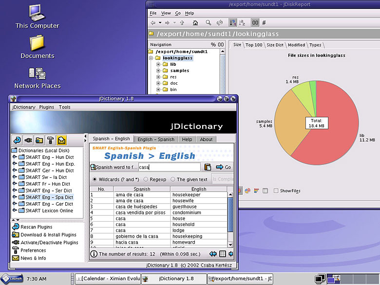Expand the doc folder node
Viewport: 380px width, 285px height.
point(158,83)
